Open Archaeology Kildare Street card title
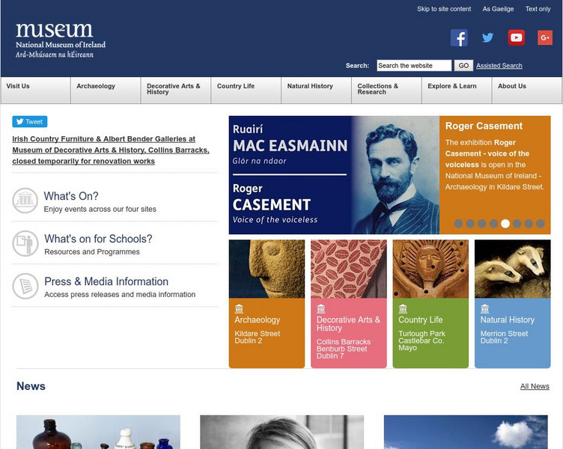 [x=257, y=320]
